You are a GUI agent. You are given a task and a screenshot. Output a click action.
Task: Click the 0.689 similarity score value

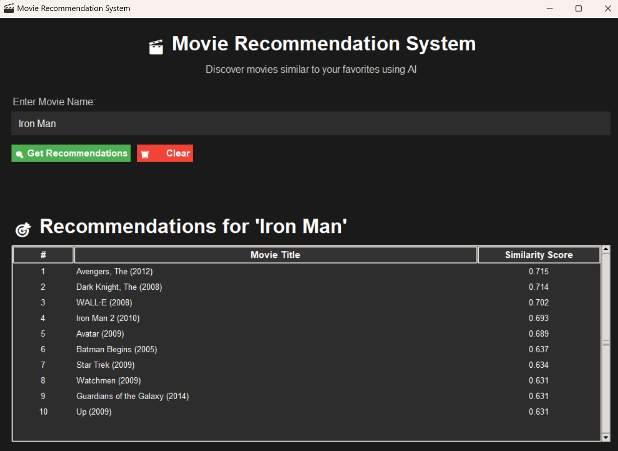[539, 333]
